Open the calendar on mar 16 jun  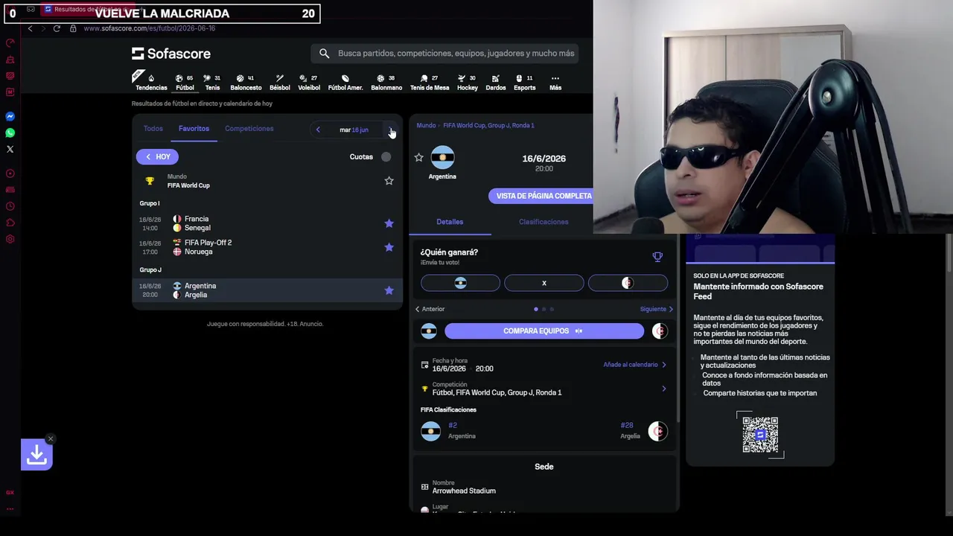pos(354,130)
